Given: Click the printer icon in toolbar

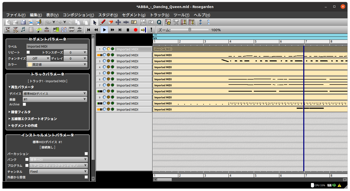Looking at the screenshot, I should tap(31, 22).
